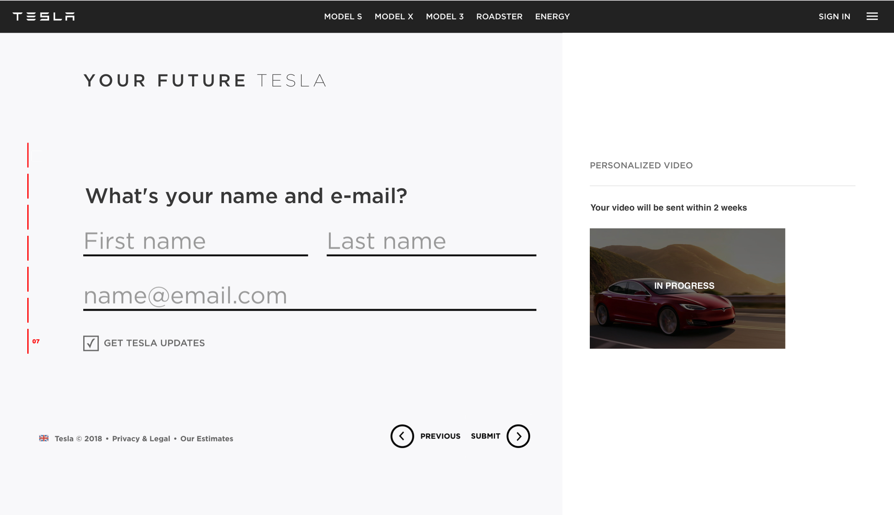Select Roadster in the navigation bar
This screenshot has width=894, height=515.
click(499, 17)
